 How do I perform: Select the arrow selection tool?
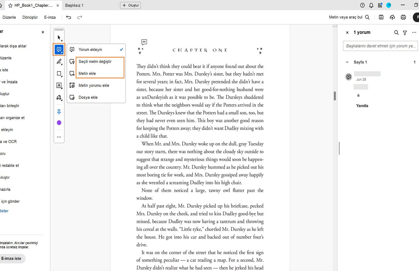[59, 38]
